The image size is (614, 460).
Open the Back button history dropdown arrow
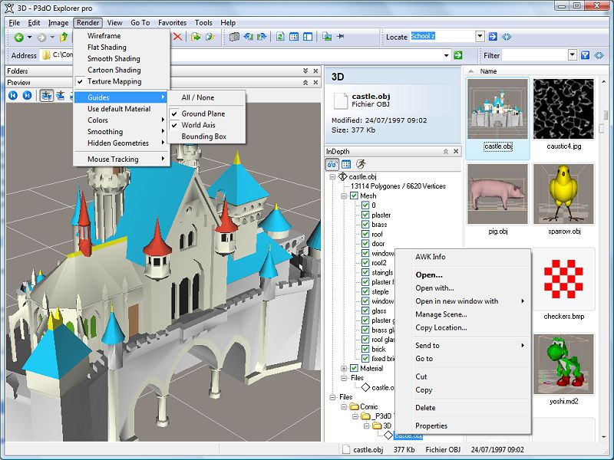(x=29, y=37)
